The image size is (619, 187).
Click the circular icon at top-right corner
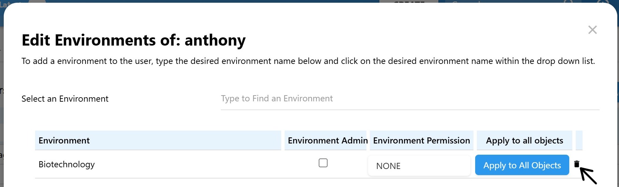coord(603,2)
